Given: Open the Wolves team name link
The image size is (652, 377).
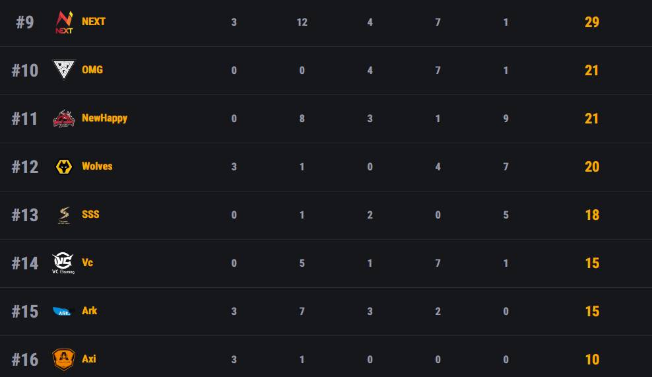Looking at the screenshot, I should click(x=97, y=166).
